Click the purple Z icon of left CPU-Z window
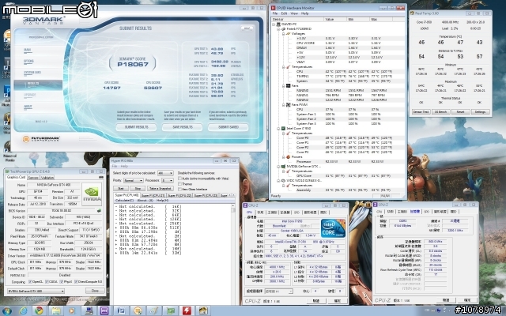 coord(245,205)
